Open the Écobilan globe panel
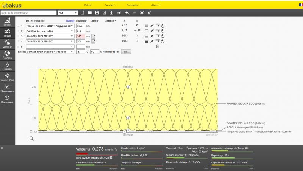Image resolution: width=303 pixels, height=171 pixels. coord(7,54)
